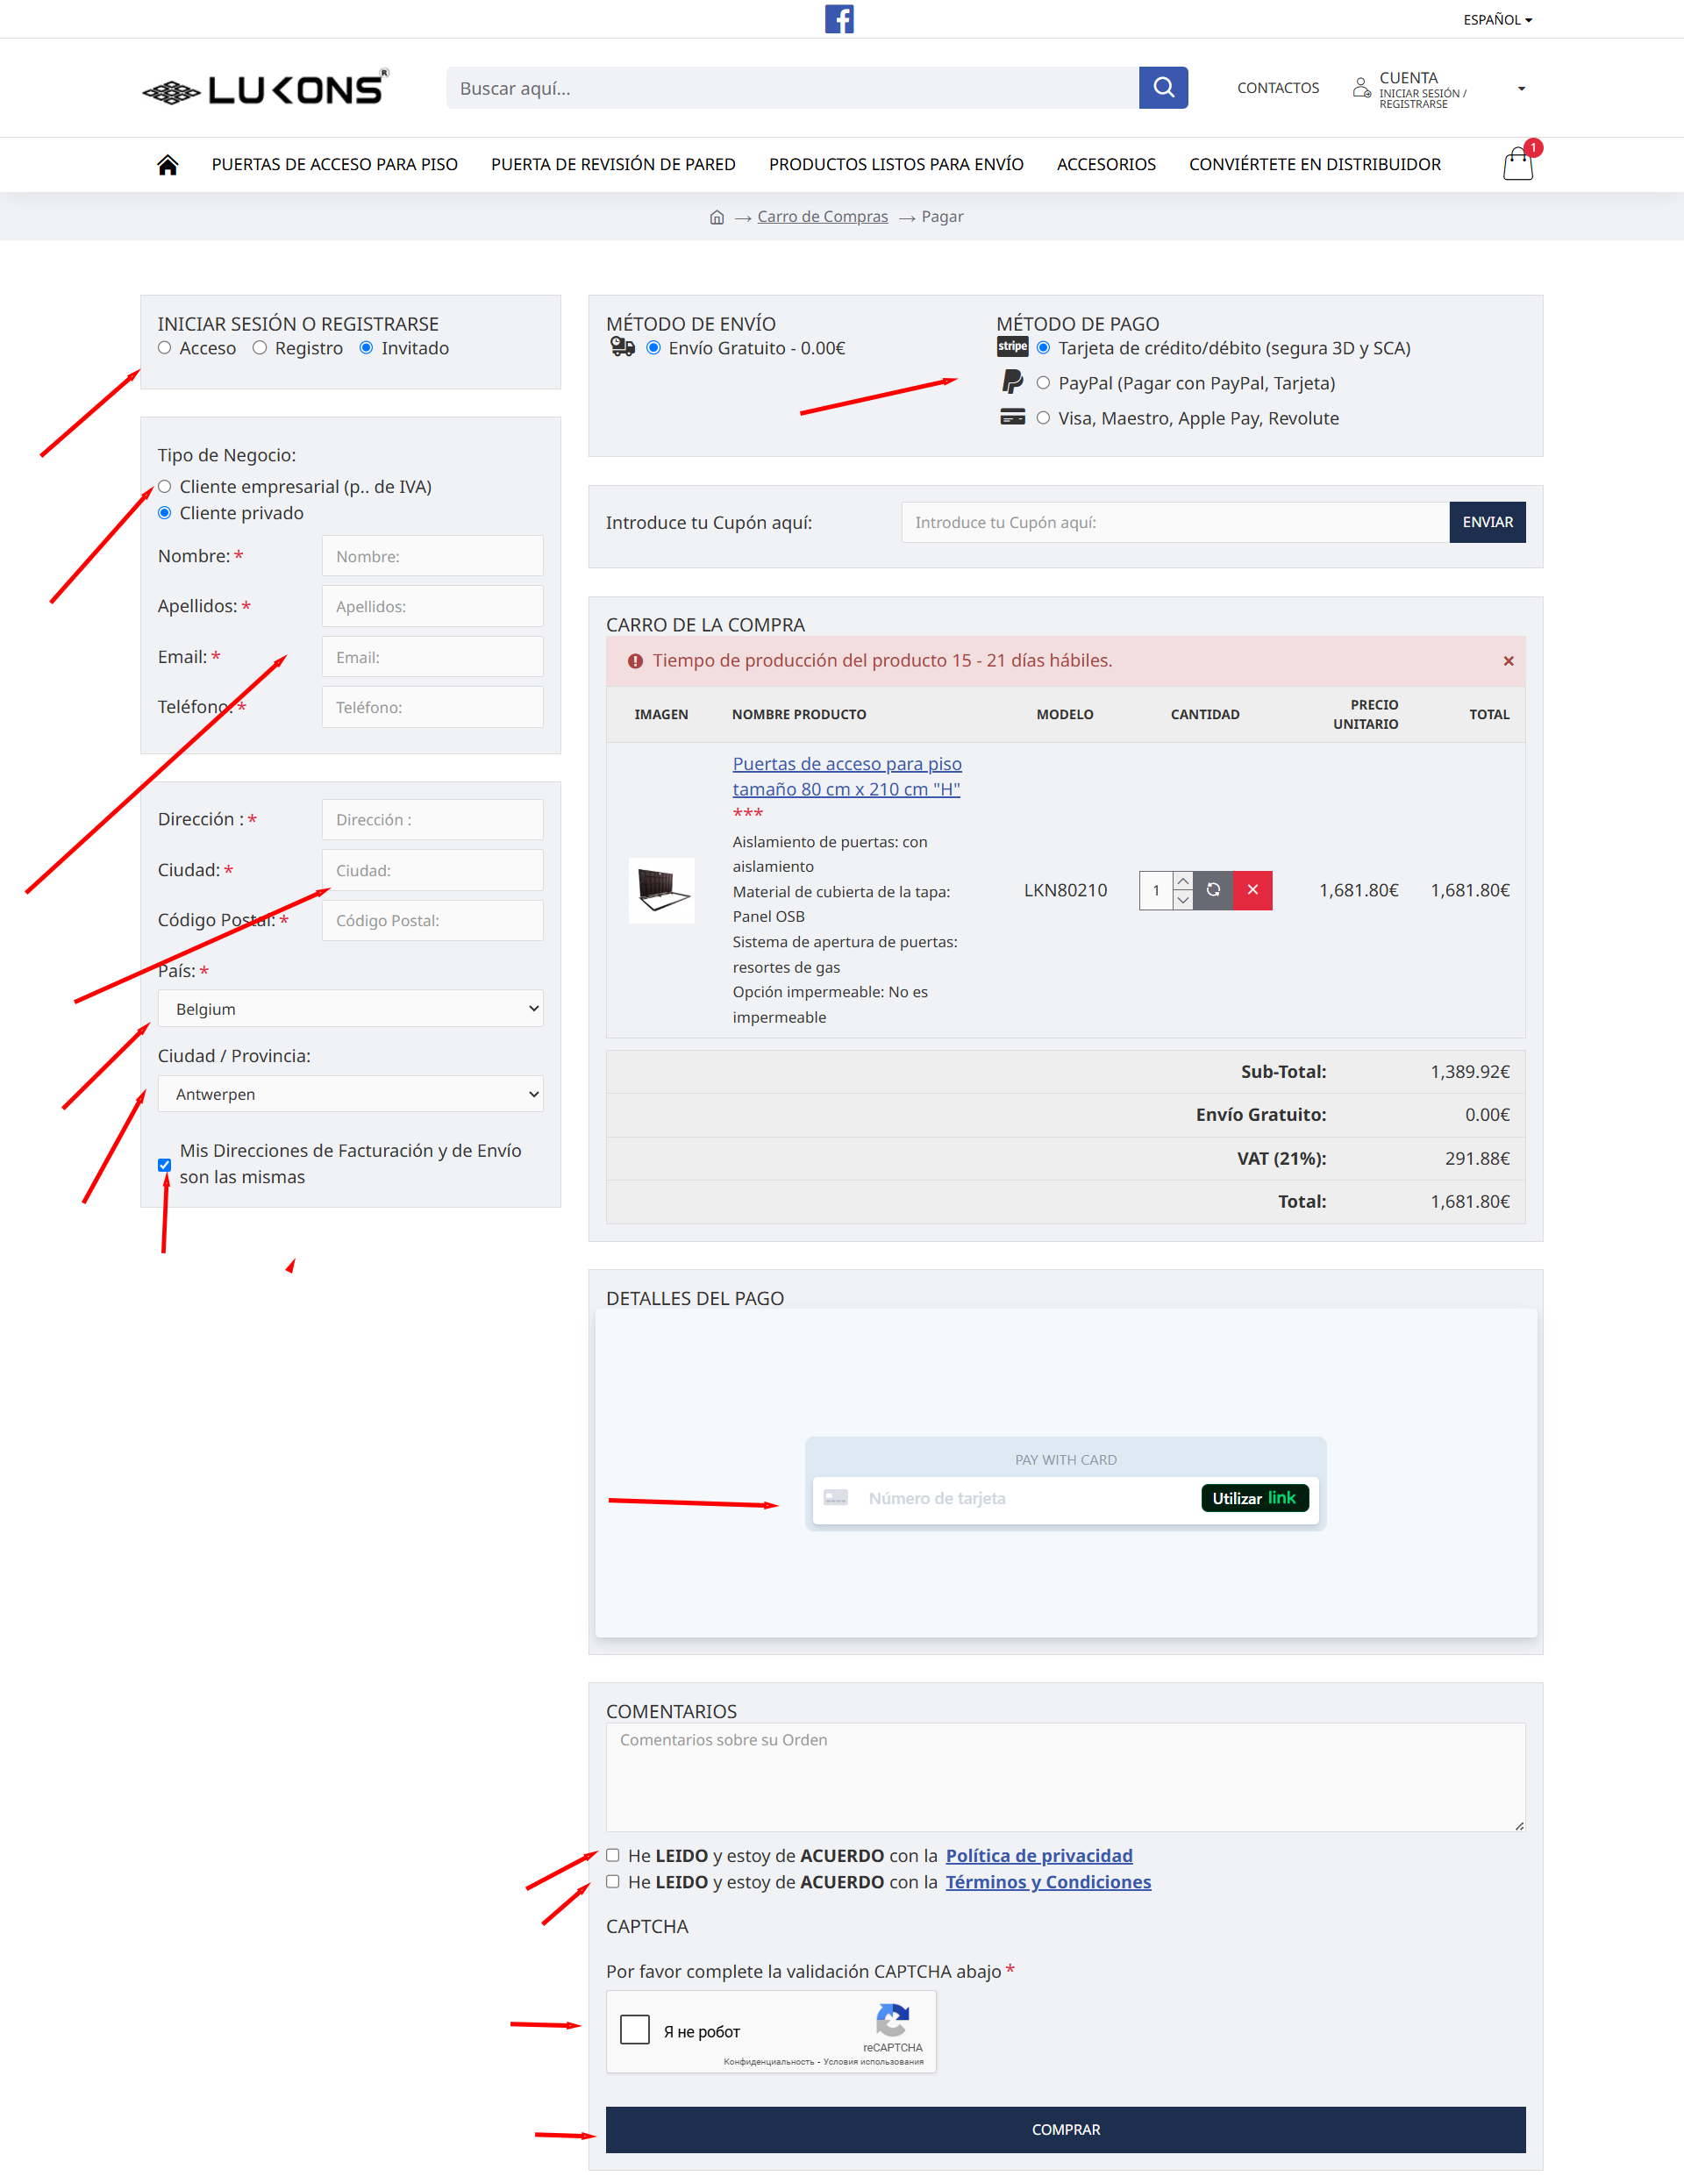Open Carro de Compras breadcrumb link
The image size is (1684, 2176).
tap(822, 218)
